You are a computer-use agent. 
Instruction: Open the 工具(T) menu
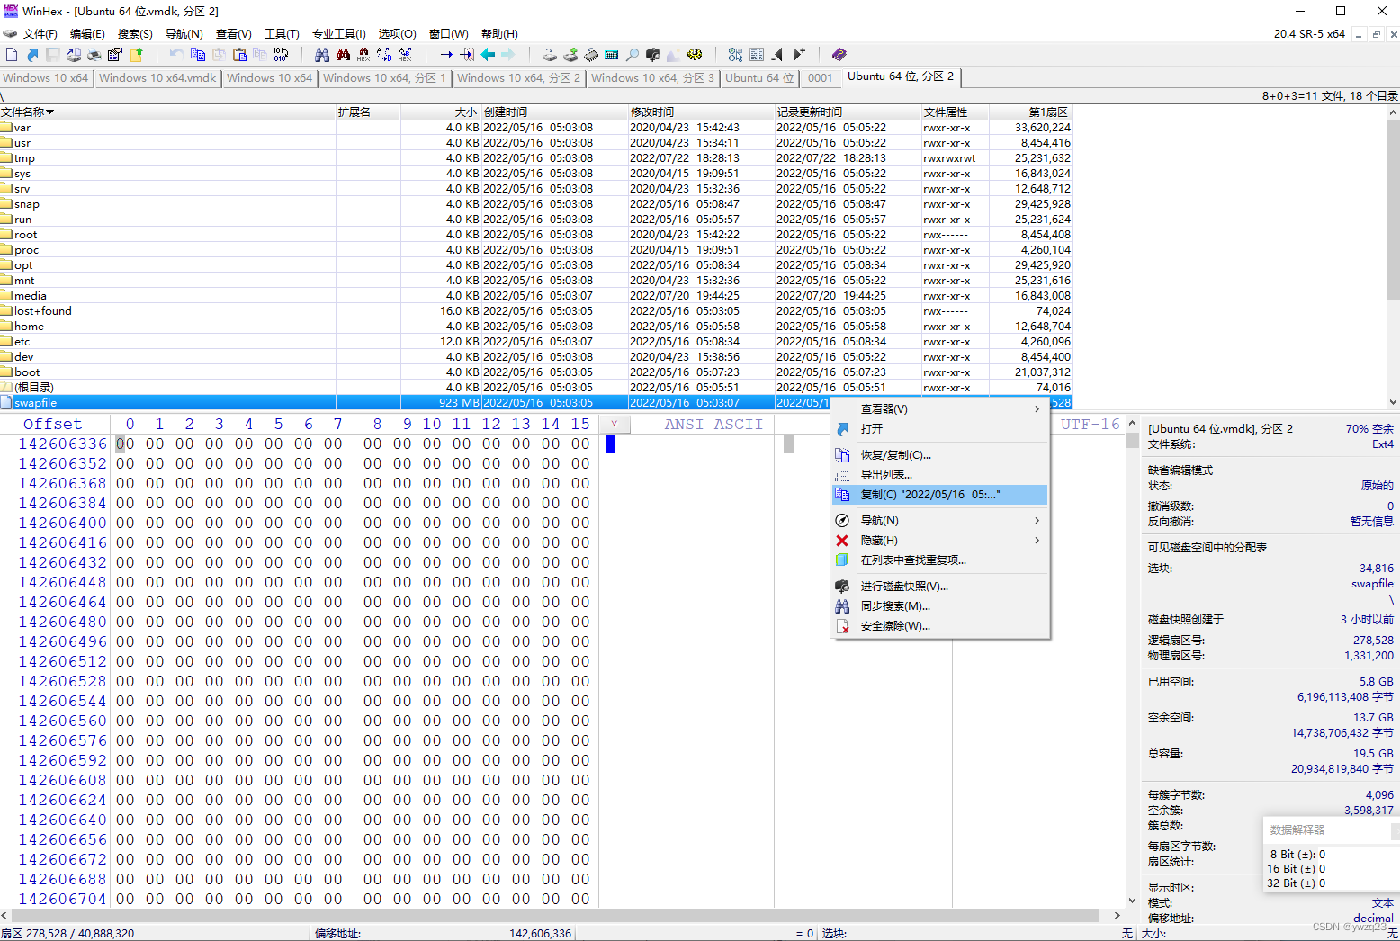pos(281,33)
